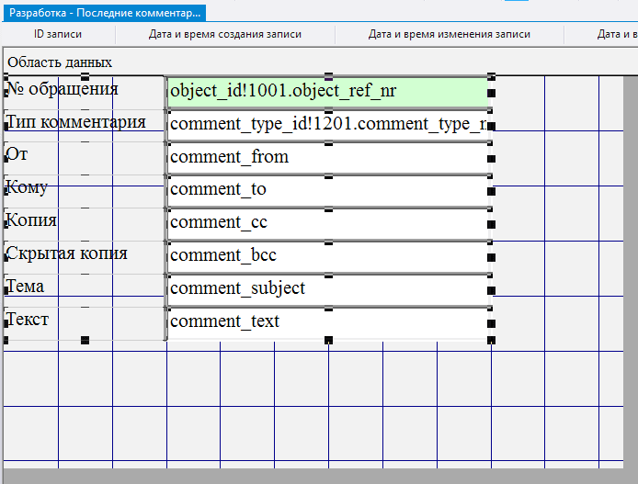638x484 pixels.
Task: Switch to the Разработка - Последние комментарии tab
Action: coord(103,13)
